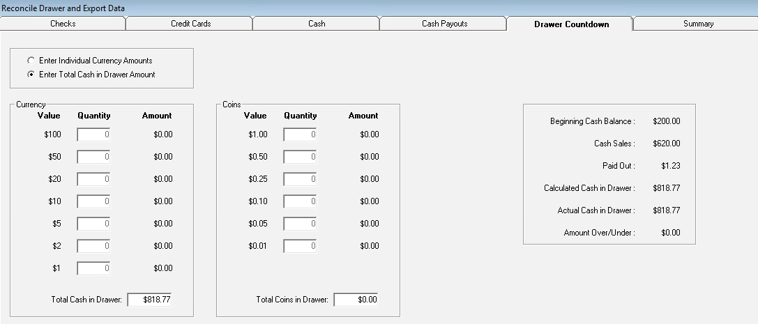The height and width of the screenshot is (324, 758).
Task: Switch to the Checks tab
Action: [x=63, y=24]
